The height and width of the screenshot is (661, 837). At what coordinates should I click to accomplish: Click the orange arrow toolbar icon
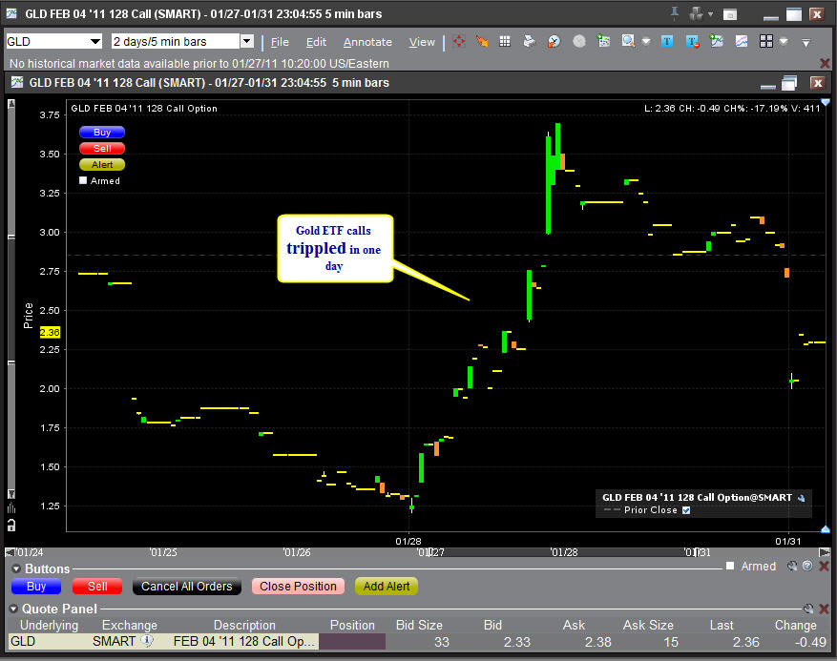pos(481,42)
